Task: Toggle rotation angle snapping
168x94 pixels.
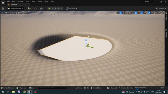Action: click(x=142, y=13)
